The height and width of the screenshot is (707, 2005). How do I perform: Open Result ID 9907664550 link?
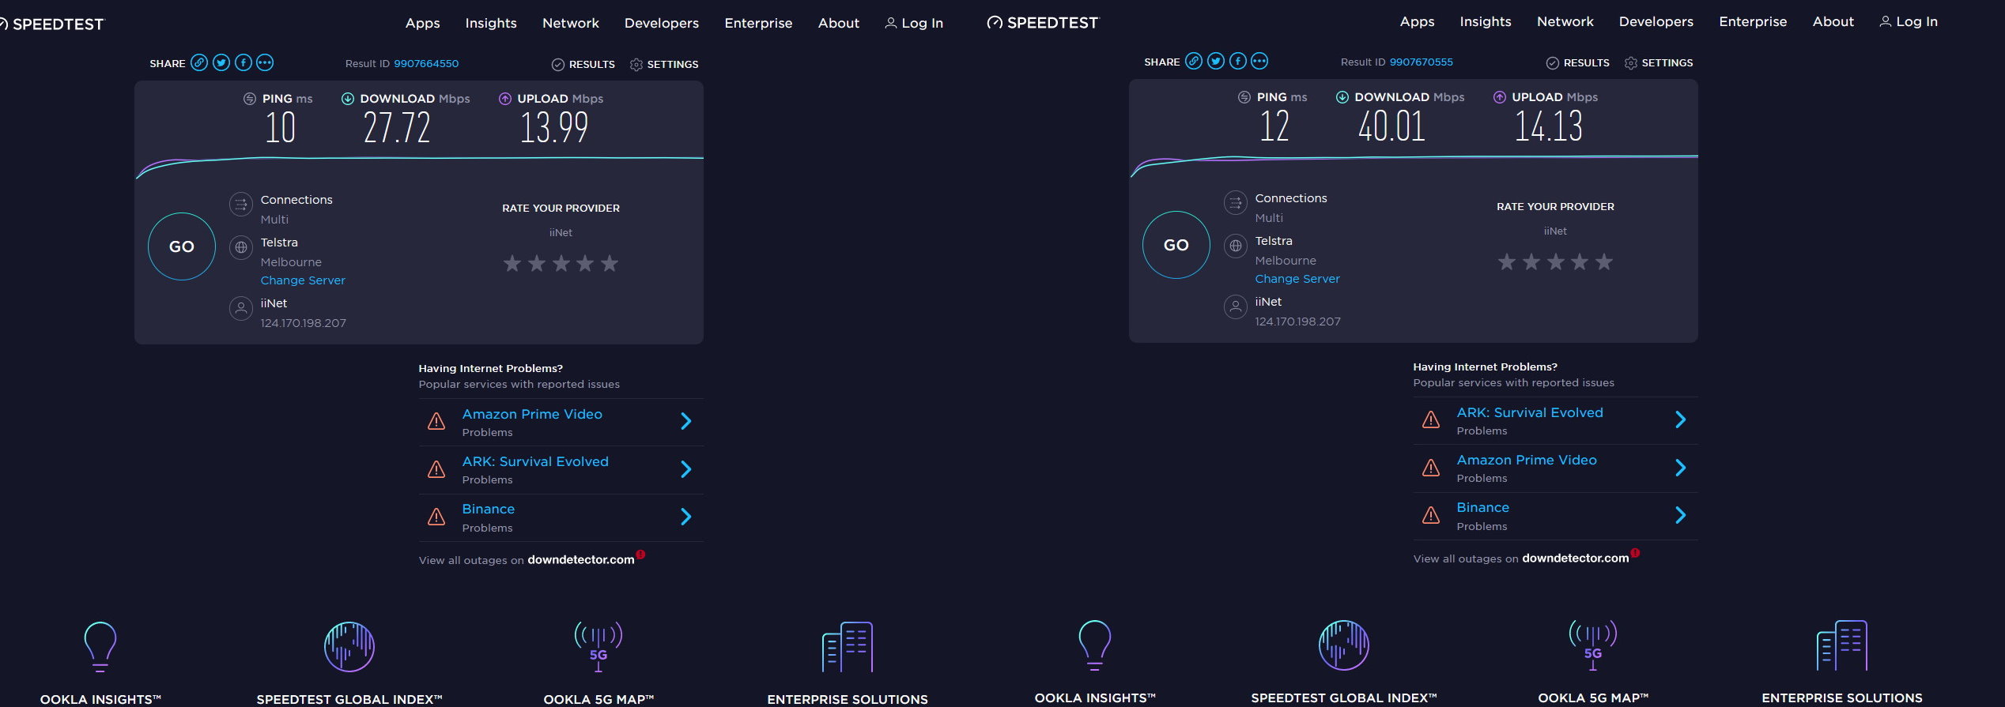tap(426, 64)
